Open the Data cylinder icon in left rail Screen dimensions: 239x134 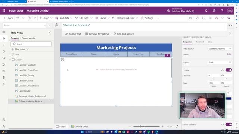point(4,51)
